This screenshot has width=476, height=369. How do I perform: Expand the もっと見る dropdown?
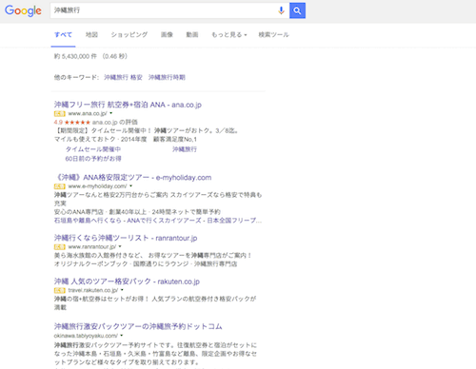pyautogui.click(x=229, y=34)
